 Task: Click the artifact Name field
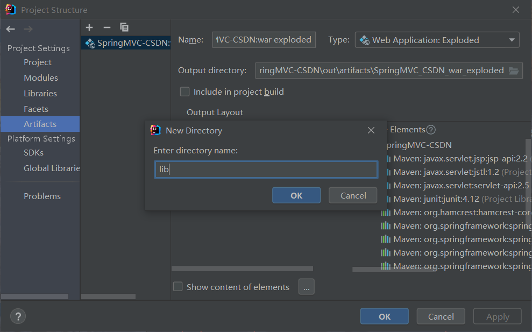[264, 40]
